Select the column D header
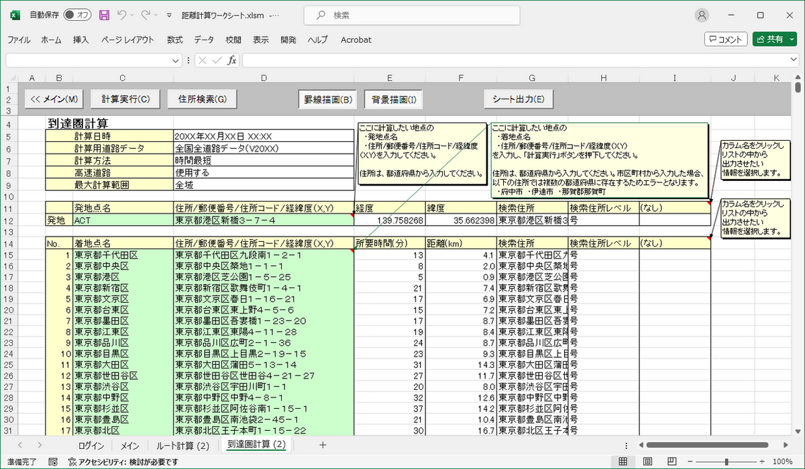This screenshot has height=469, width=805. point(263,78)
